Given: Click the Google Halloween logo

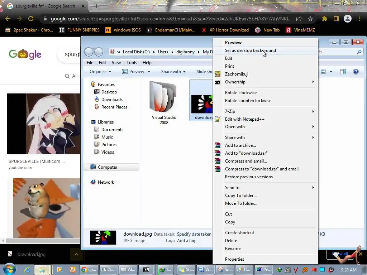Looking at the screenshot, I should [x=25, y=54].
